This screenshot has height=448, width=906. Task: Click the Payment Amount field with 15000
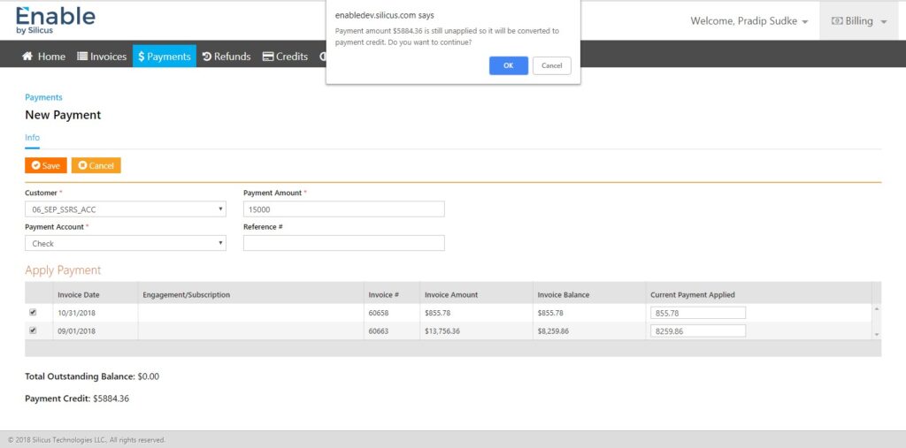[x=344, y=209]
